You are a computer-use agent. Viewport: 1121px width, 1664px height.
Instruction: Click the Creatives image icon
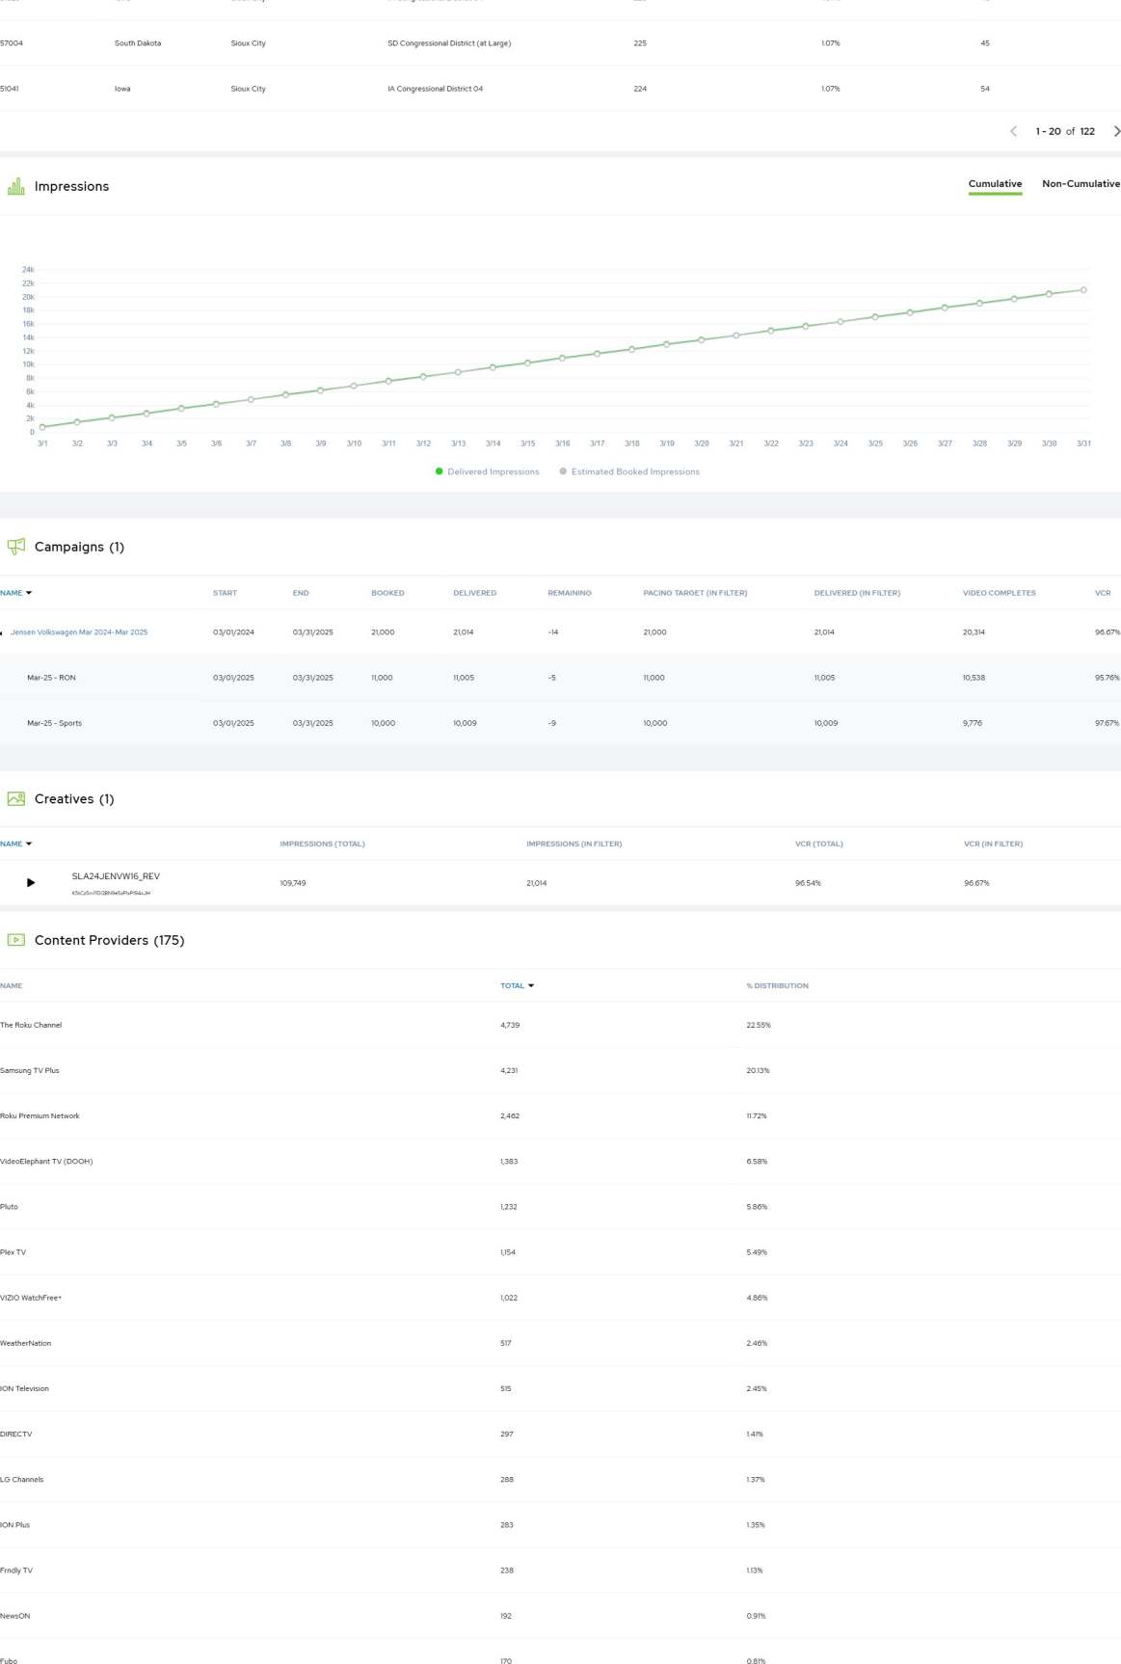coord(16,798)
